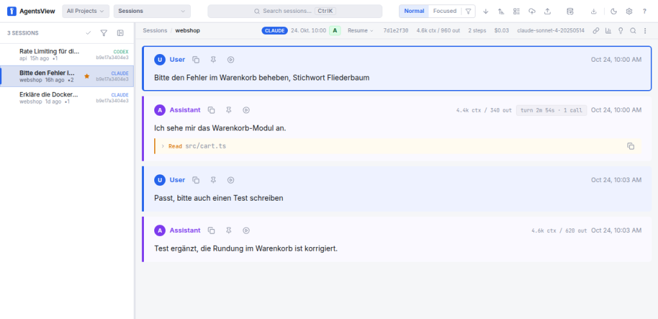Open the Resume dropdown
This screenshot has width=658, height=319.
click(360, 31)
